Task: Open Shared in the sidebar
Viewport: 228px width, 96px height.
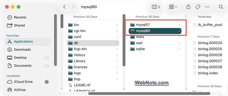Action: click(28, 25)
